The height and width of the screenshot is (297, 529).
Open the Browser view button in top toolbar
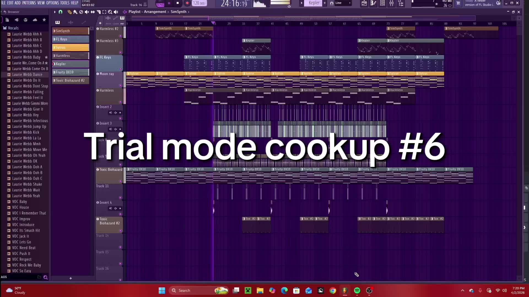pos(401,3)
